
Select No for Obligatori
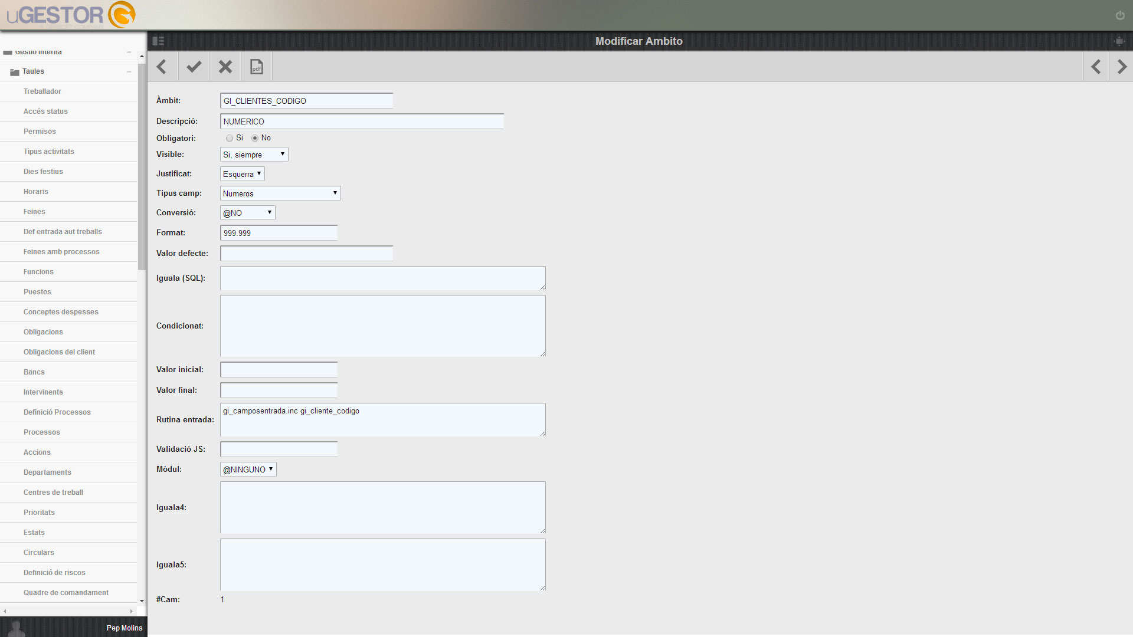pos(255,138)
